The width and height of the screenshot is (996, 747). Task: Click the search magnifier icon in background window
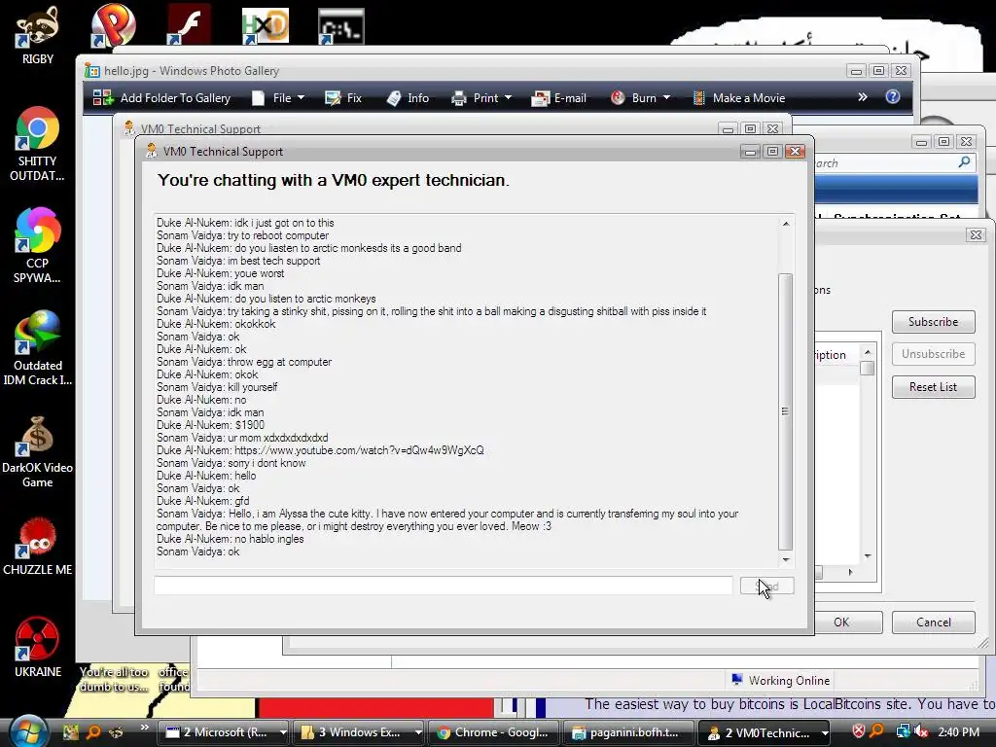pos(964,162)
